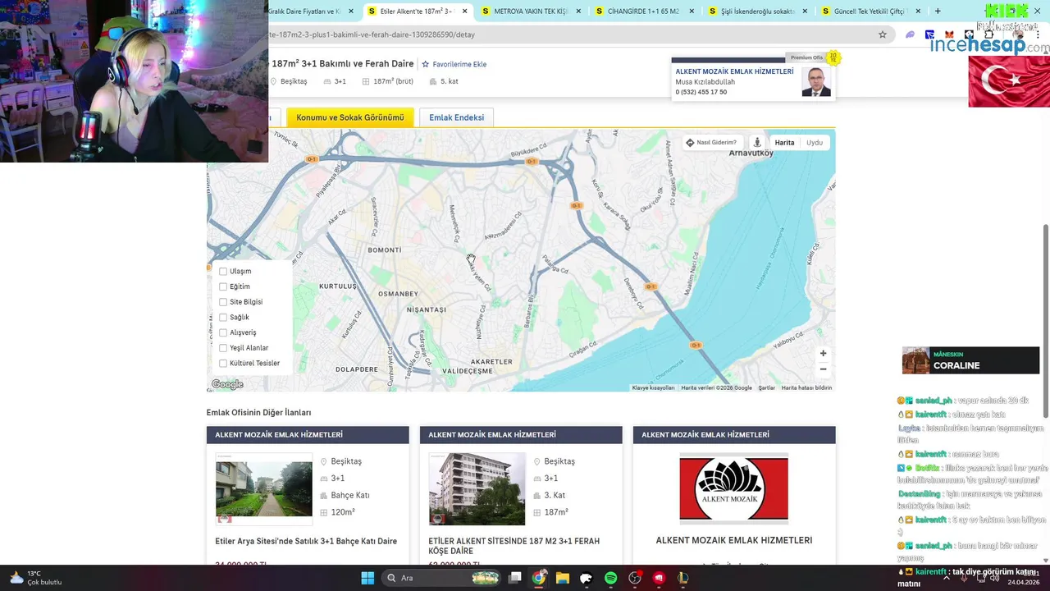This screenshot has height=591, width=1050.
Task: Close the Şişli İskenderoğlu sokakta tab
Action: point(805,11)
